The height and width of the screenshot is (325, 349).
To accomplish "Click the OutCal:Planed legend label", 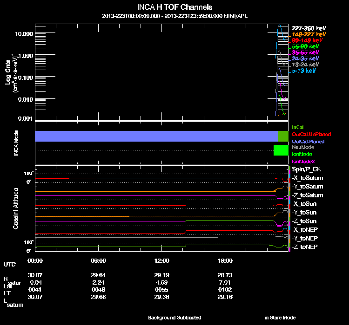I will point(308,141).
